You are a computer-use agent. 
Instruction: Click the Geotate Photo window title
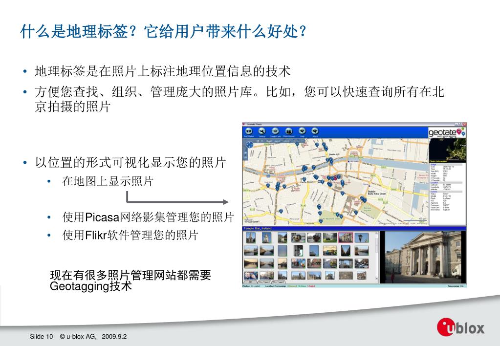[x=254, y=124]
